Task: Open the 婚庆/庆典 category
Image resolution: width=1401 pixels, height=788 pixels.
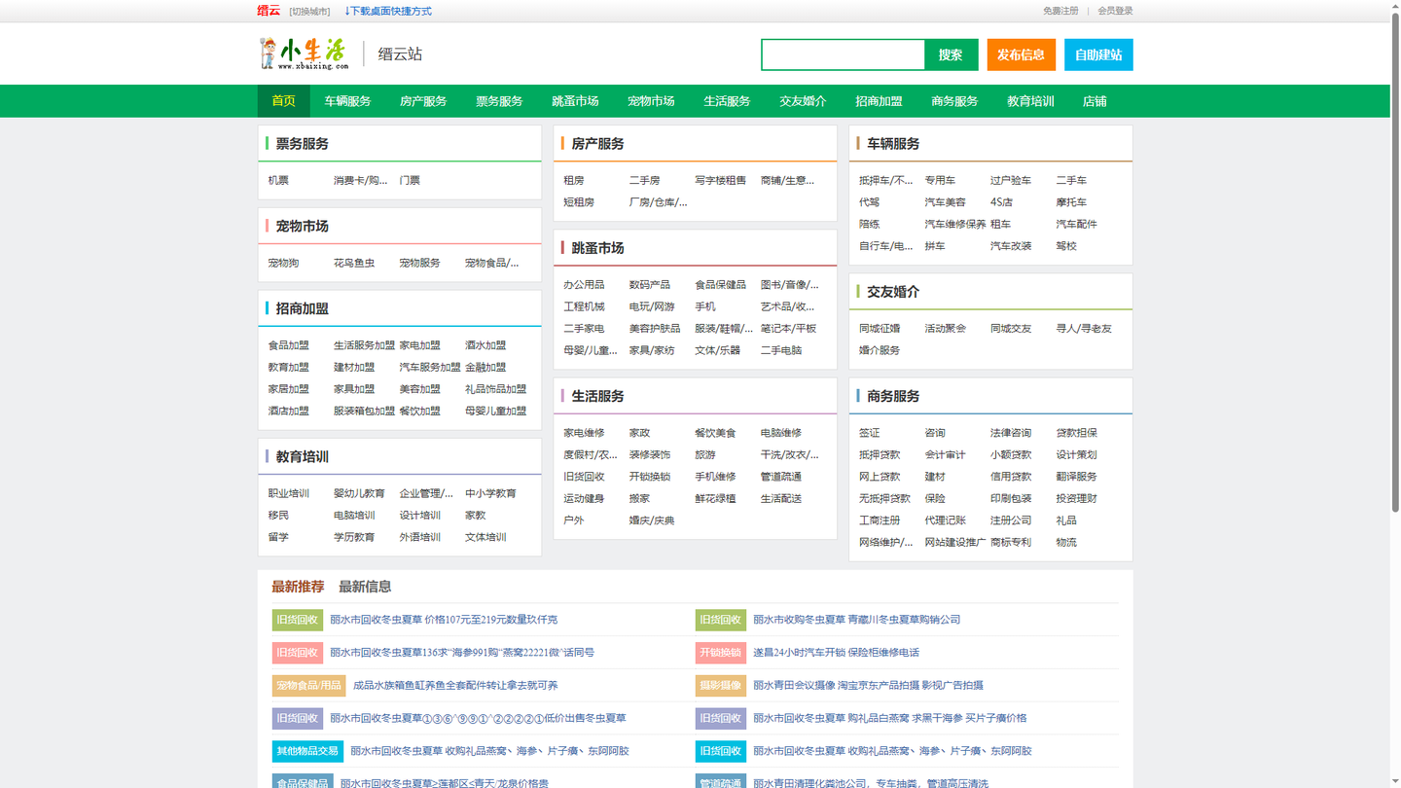Action: pyautogui.click(x=652, y=520)
